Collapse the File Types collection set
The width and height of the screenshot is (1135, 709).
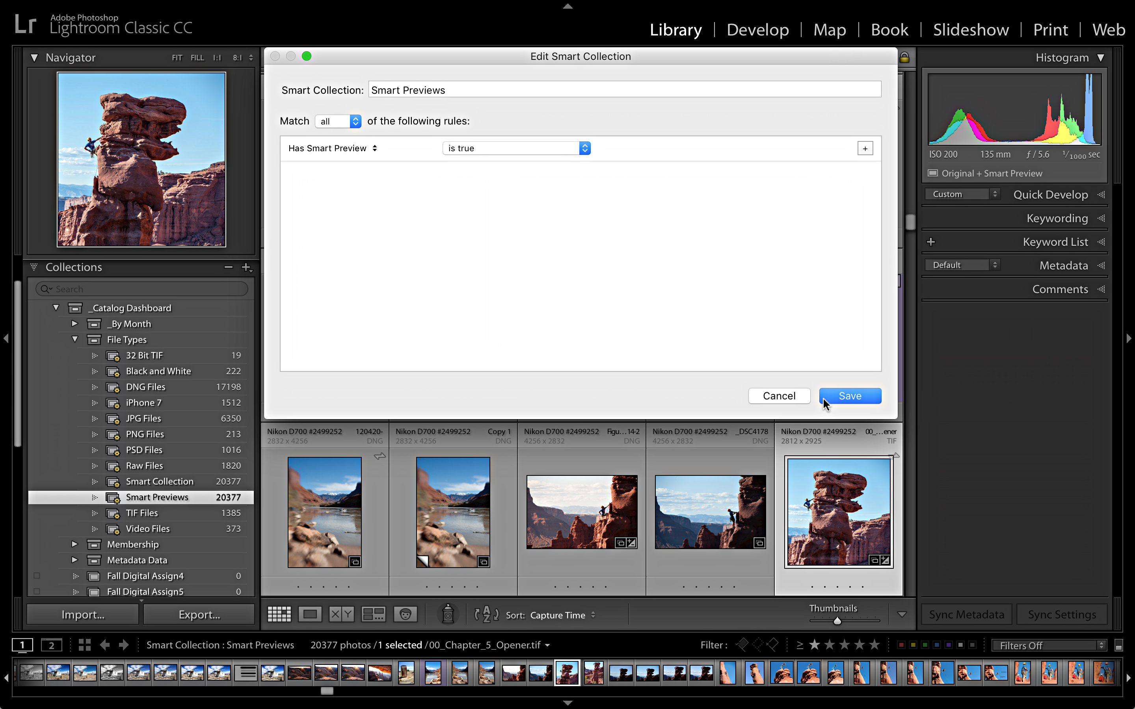coord(75,339)
